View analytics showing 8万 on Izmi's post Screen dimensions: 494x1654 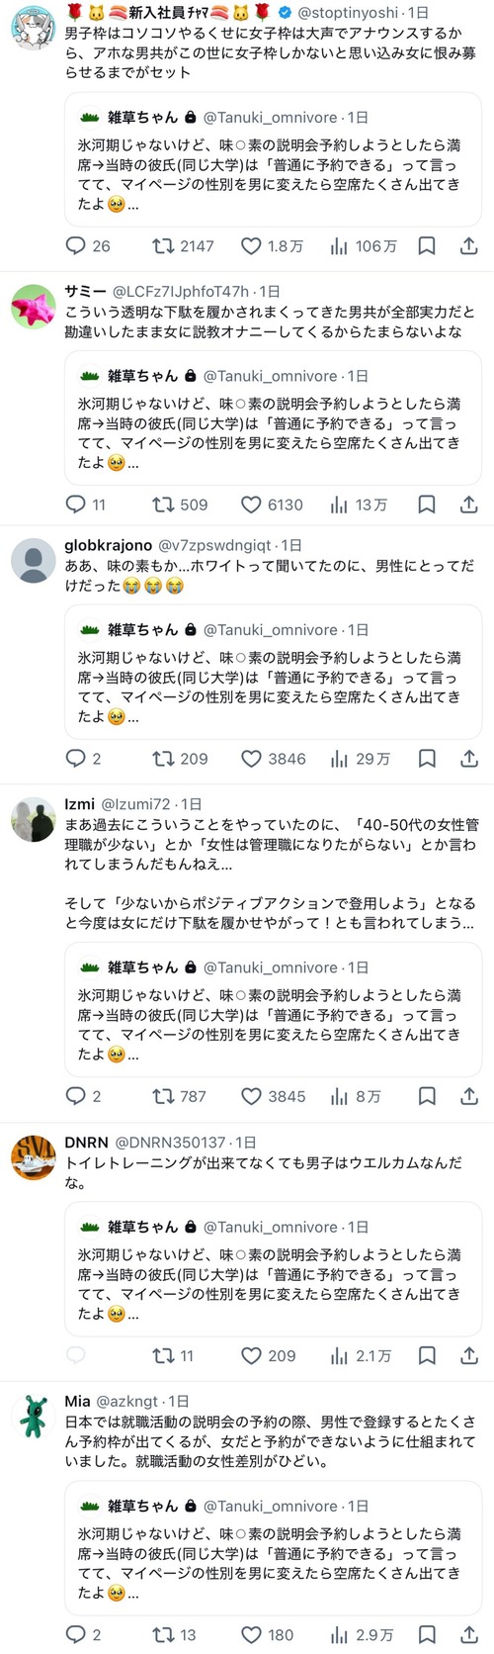click(355, 1096)
